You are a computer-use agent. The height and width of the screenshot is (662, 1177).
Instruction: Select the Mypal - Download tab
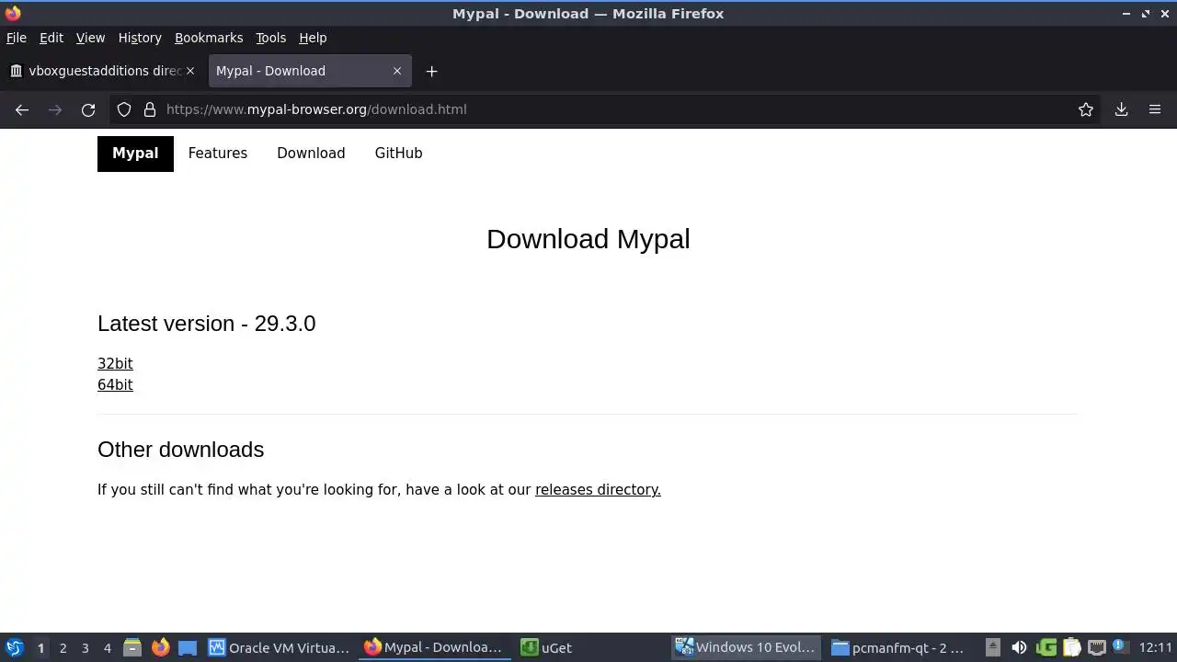308,71
